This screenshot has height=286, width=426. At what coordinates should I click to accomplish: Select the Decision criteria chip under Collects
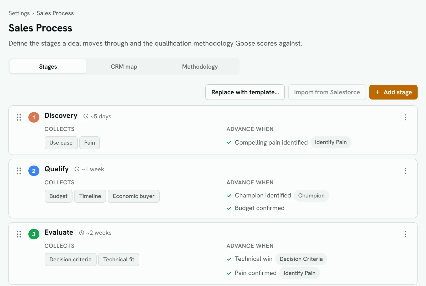pyautogui.click(x=70, y=260)
